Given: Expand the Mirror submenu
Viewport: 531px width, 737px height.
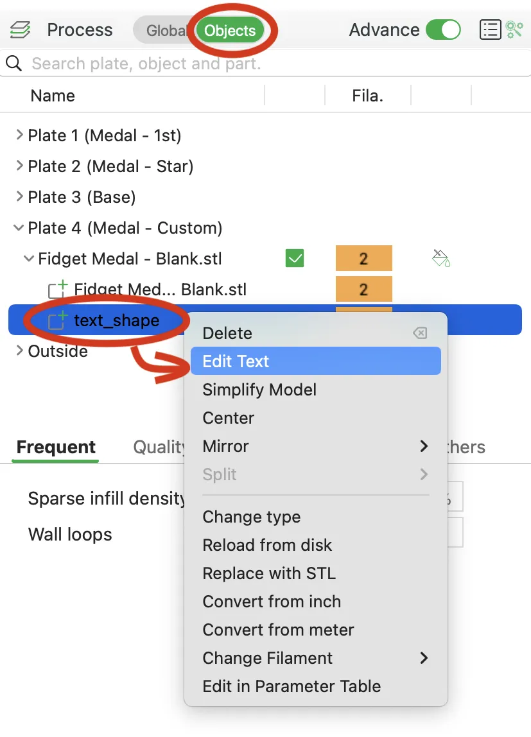Looking at the screenshot, I should pos(423,446).
